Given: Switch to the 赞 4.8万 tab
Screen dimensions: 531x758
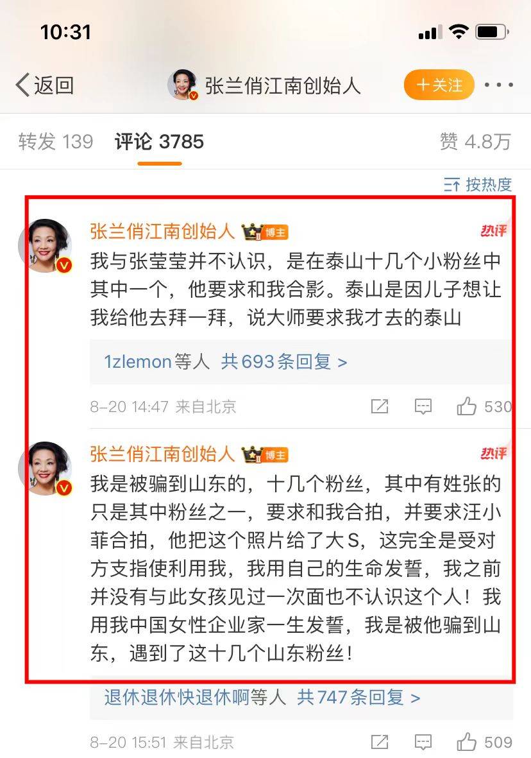Looking at the screenshot, I should click(475, 142).
